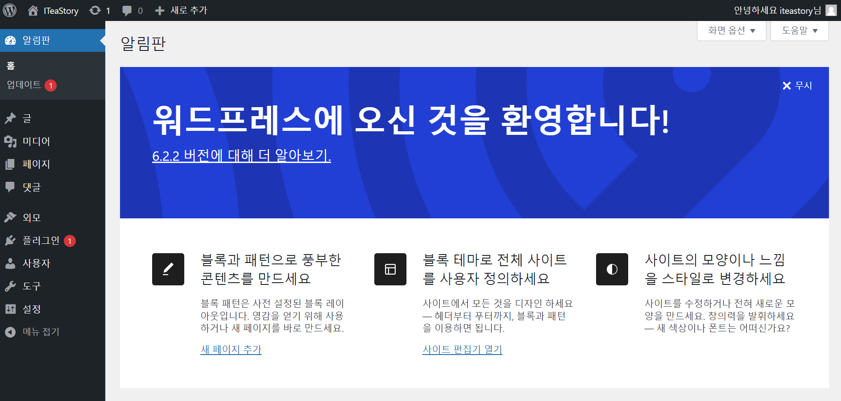Click the 플러그인 red count badge
841x401 pixels.
pyautogui.click(x=70, y=241)
